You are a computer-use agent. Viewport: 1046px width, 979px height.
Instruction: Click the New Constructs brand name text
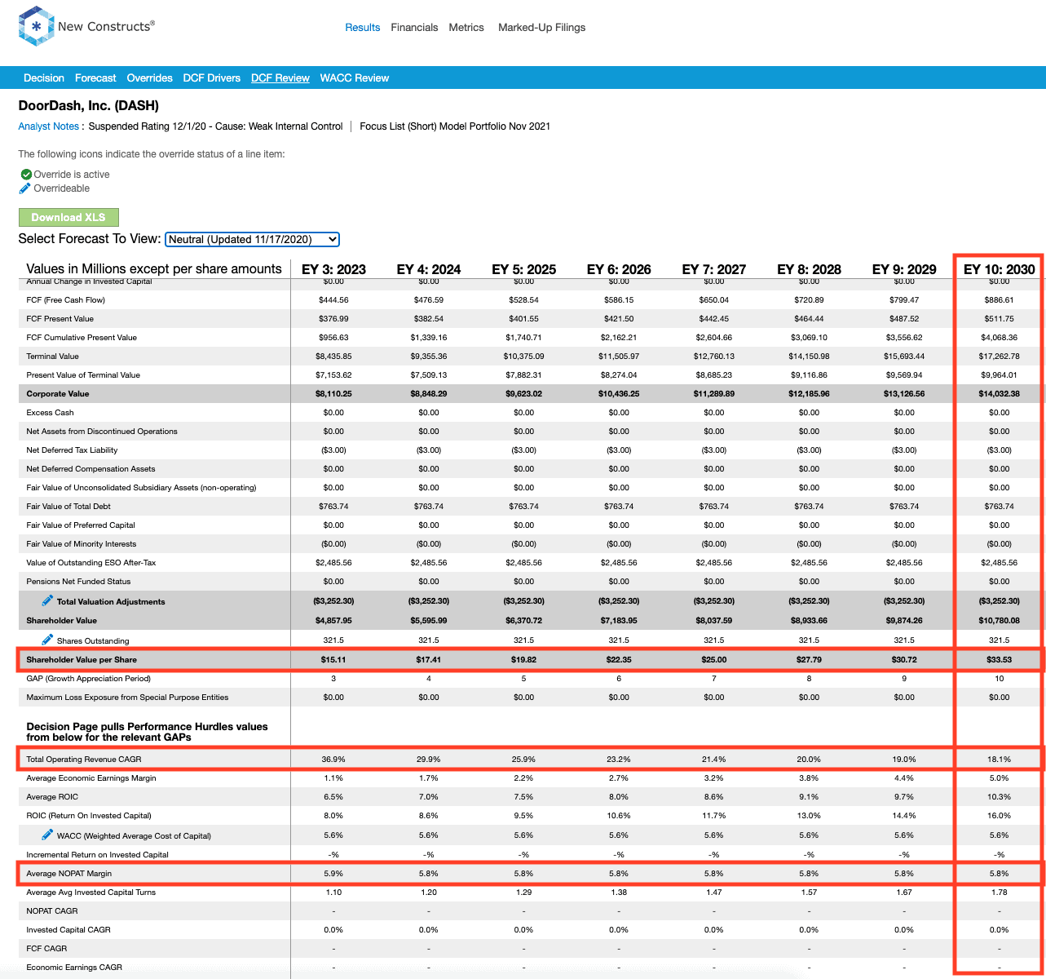click(x=106, y=26)
